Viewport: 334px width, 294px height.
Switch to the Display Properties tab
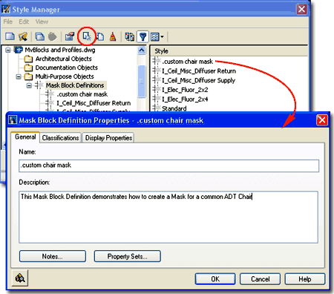point(108,137)
